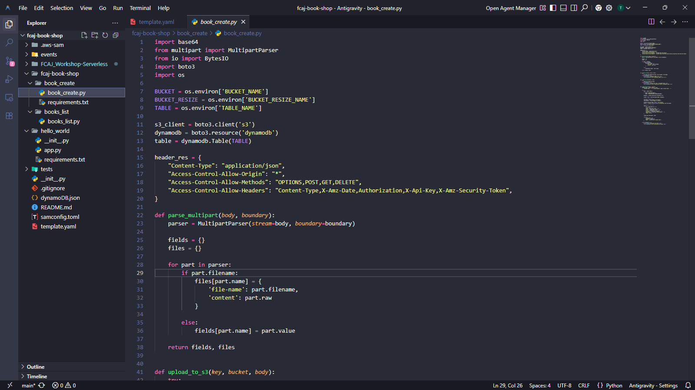Click the Antigravity logo icon
695x390 pixels.
pyautogui.click(x=8, y=8)
